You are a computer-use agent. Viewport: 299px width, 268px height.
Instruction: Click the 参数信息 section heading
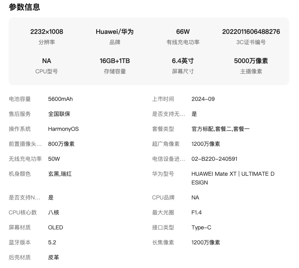coord(24,7)
